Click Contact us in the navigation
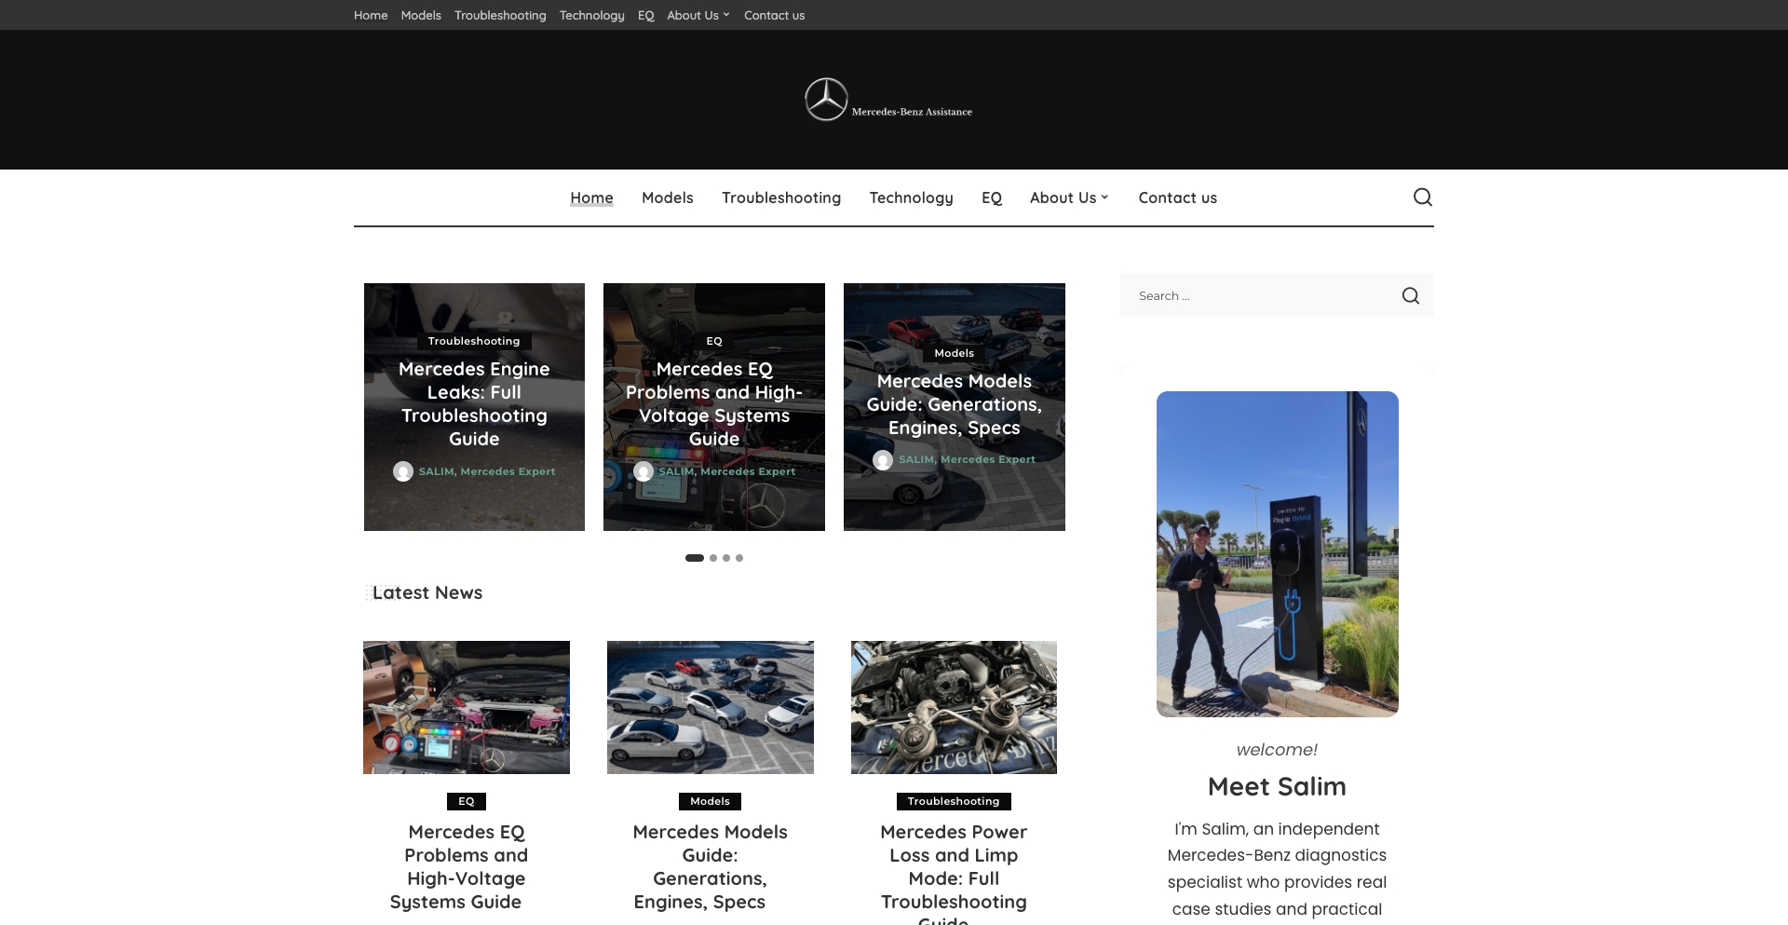The image size is (1788, 925). 1177,197
